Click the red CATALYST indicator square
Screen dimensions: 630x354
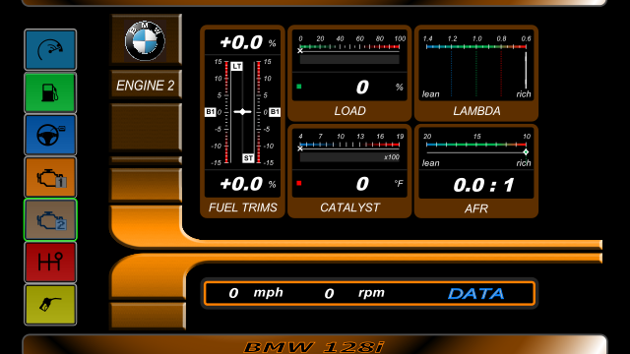(x=299, y=184)
